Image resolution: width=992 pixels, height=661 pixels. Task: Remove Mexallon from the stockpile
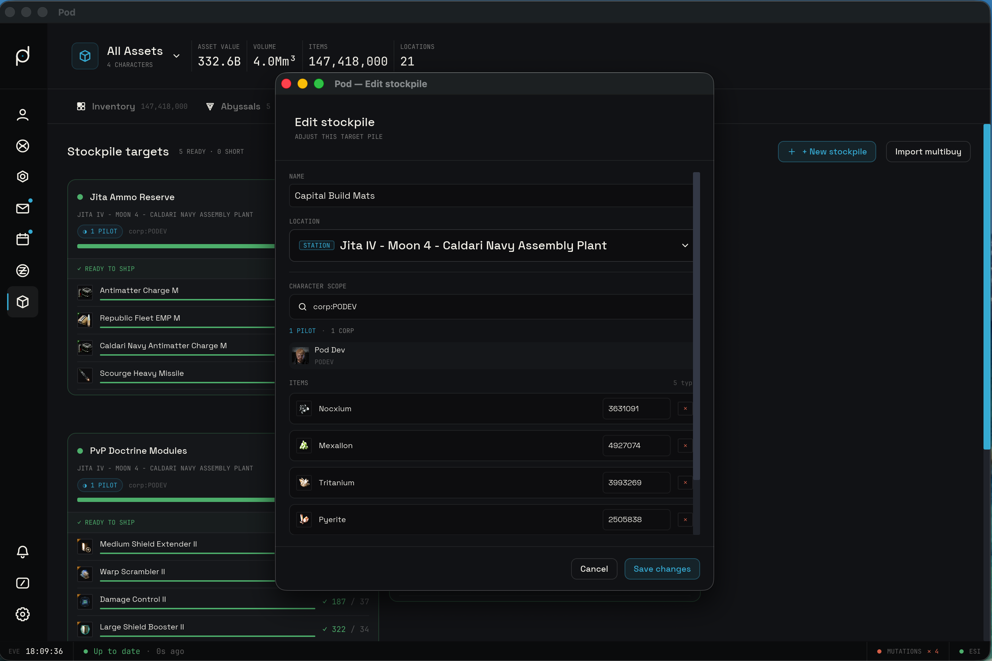(x=685, y=446)
